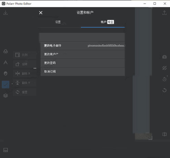
Task: Open the 更改密码 option
Action: (x=82, y=63)
